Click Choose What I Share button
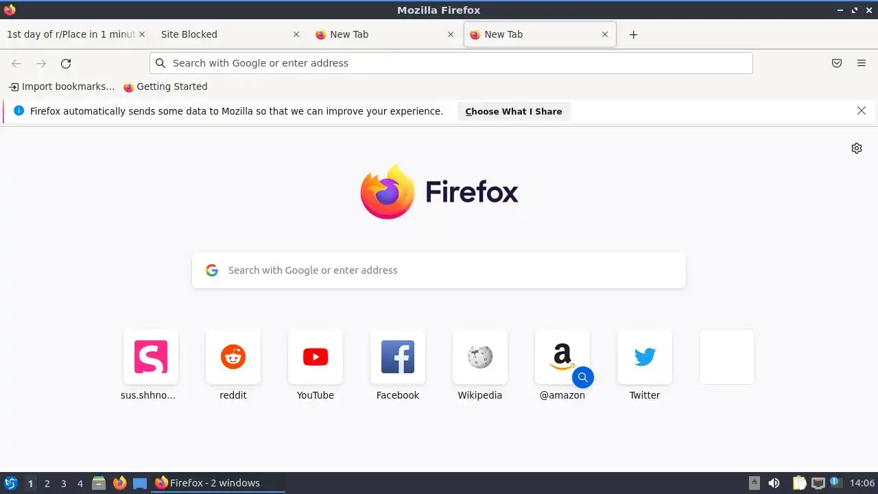878x494 pixels. tap(514, 111)
